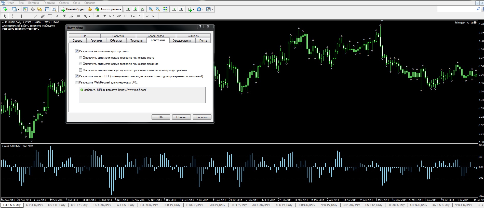The image size is (484, 208).
Task: Expand the Periods dropdown arrow
Action: 203,9
